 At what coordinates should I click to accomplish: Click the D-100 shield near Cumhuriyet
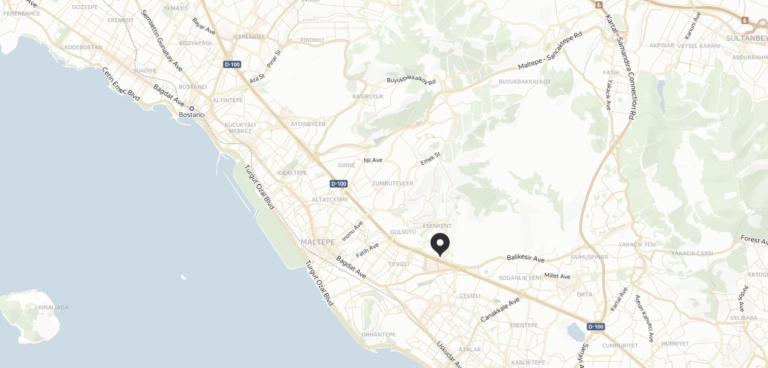(x=596, y=326)
